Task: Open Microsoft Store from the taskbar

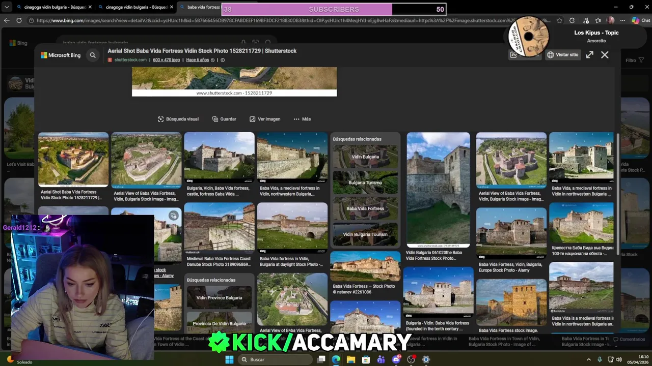Action: (x=366, y=359)
